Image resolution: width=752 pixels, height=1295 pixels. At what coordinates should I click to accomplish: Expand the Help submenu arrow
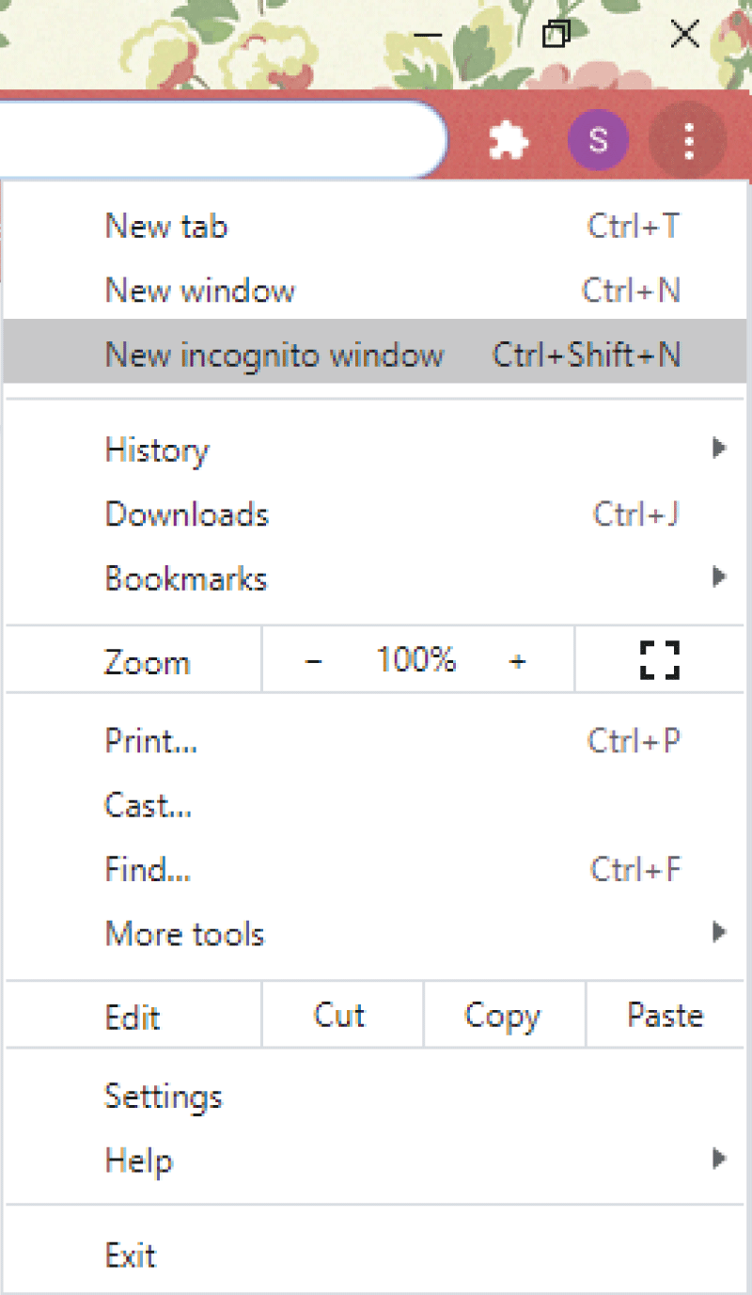pos(719,1158)
